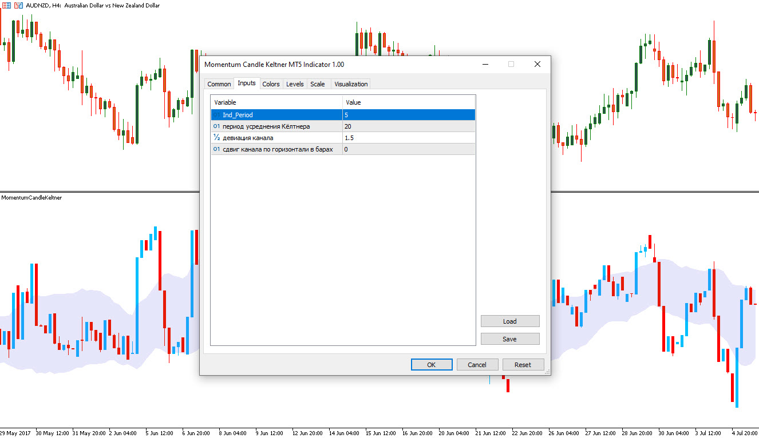Click the Variable column header
Image resolution: width=759 pixels, height=438 pixels.
pyautogui.click(x=276, y=102)
